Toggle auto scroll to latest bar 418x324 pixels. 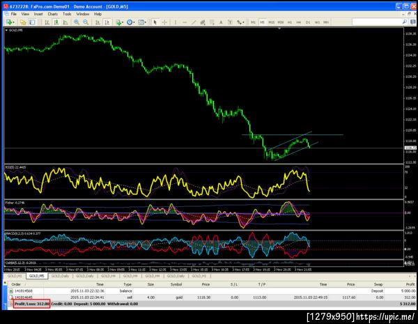tap(98, 22)
